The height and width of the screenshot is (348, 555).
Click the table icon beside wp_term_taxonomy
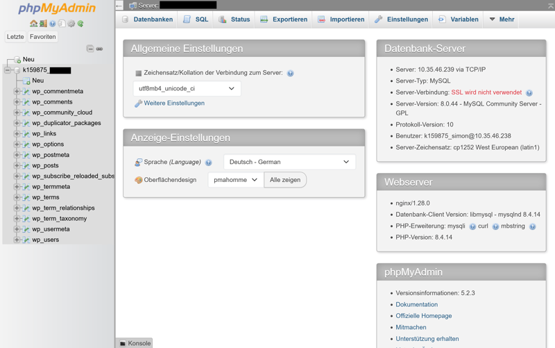26,219
